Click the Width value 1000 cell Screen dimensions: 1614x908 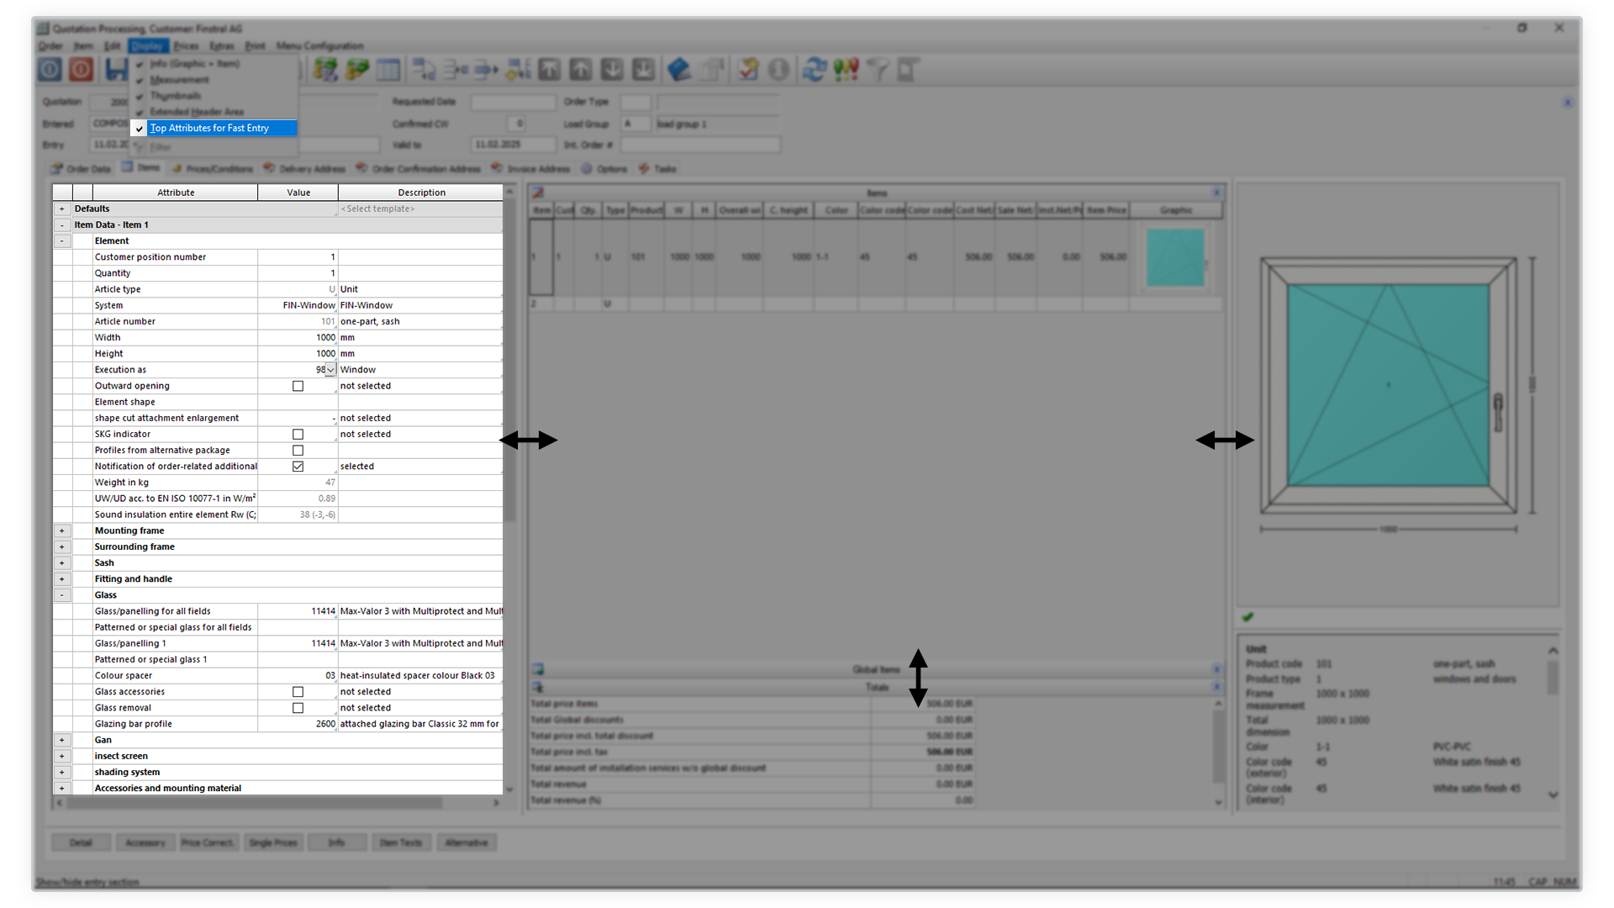298,338
